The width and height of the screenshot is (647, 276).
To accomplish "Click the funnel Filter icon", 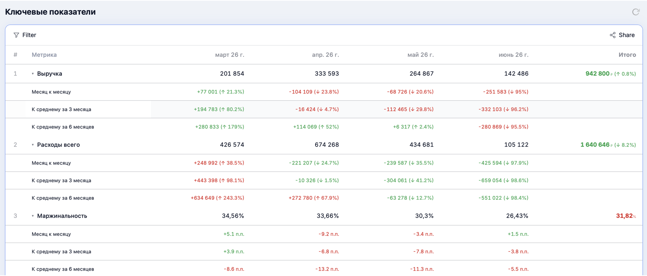I will pyautogui.click(x=16, y=35).
